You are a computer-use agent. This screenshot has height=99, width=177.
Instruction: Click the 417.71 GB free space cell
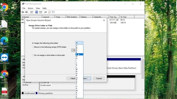point(114,20)
